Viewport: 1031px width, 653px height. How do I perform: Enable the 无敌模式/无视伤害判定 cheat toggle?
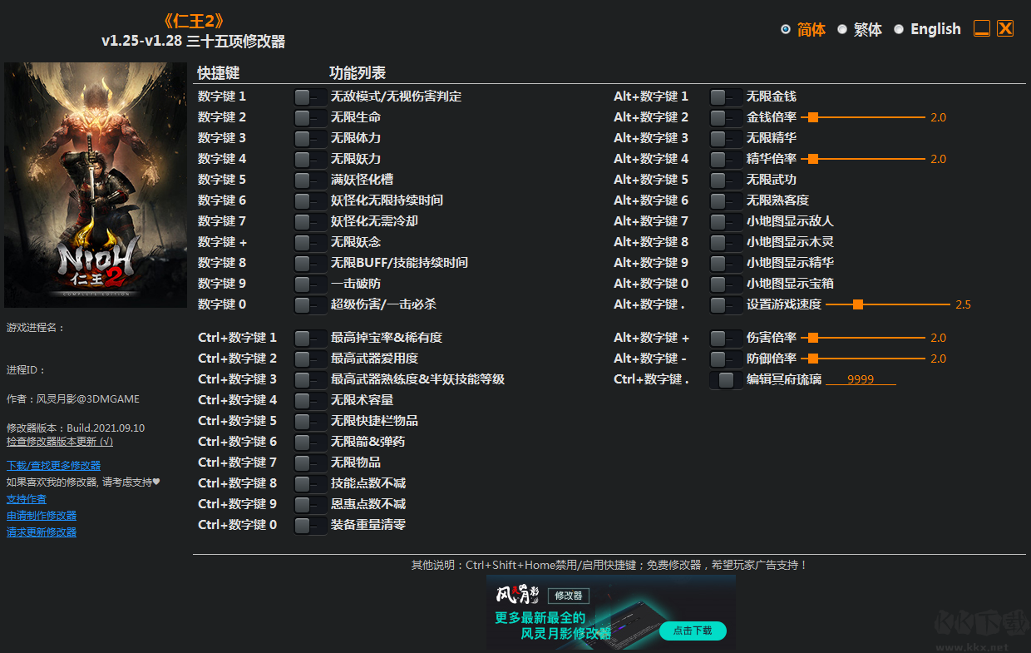click(309, 96)
